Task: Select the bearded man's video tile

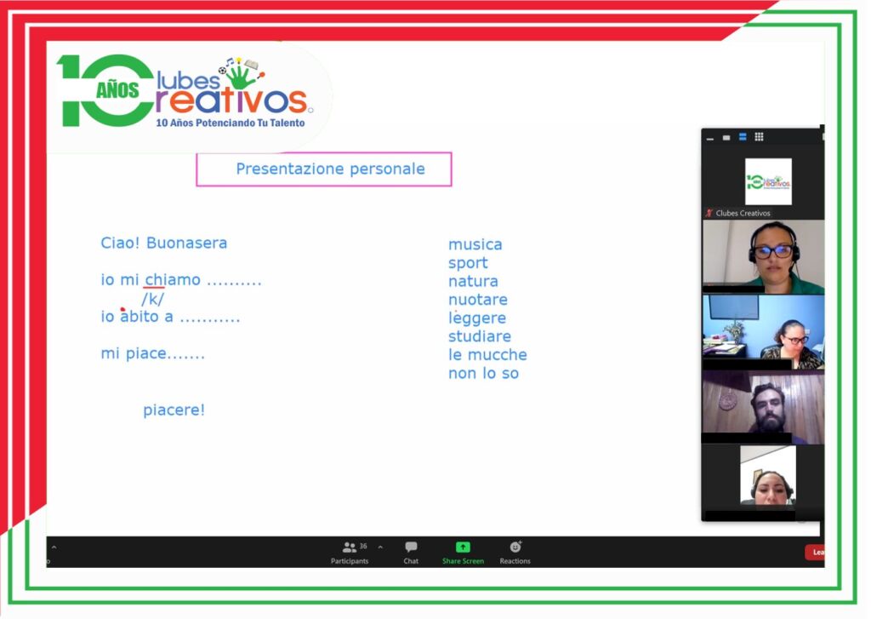Action: pos(763,407)
